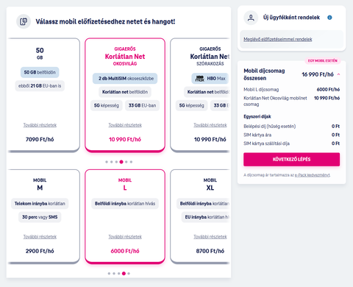Select the Mobil M voice package card

coord(43,216)
